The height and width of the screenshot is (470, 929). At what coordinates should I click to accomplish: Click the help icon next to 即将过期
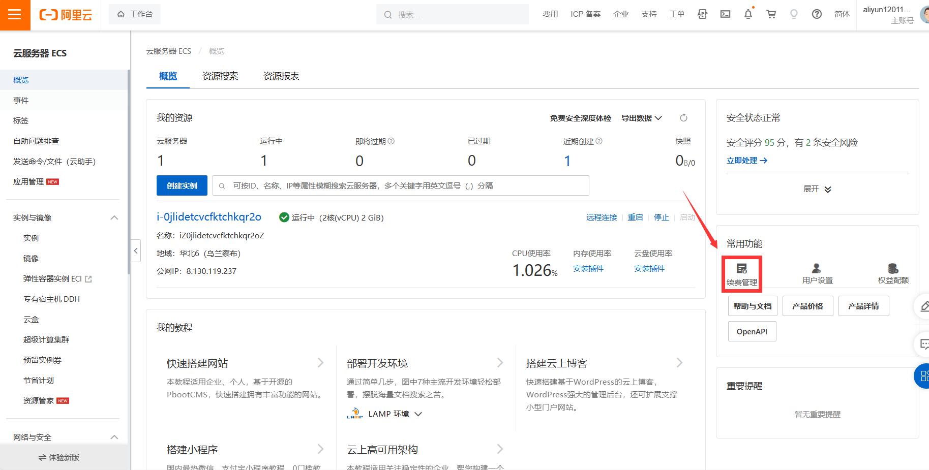pos(391,141)
